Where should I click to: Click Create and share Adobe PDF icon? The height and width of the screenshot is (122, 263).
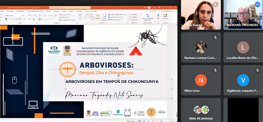(x=148, y=16)
